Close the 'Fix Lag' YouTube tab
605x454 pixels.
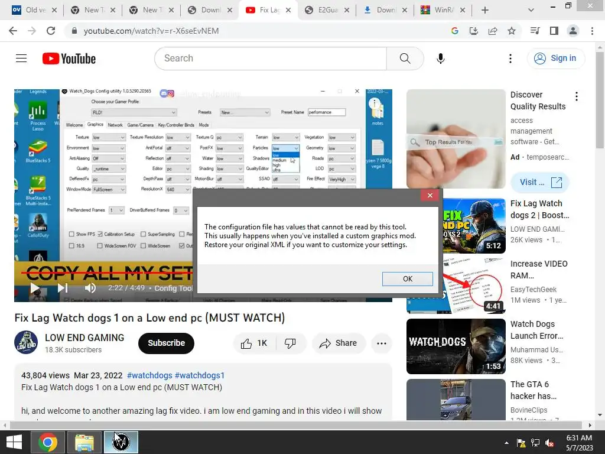tap(288, 10)
